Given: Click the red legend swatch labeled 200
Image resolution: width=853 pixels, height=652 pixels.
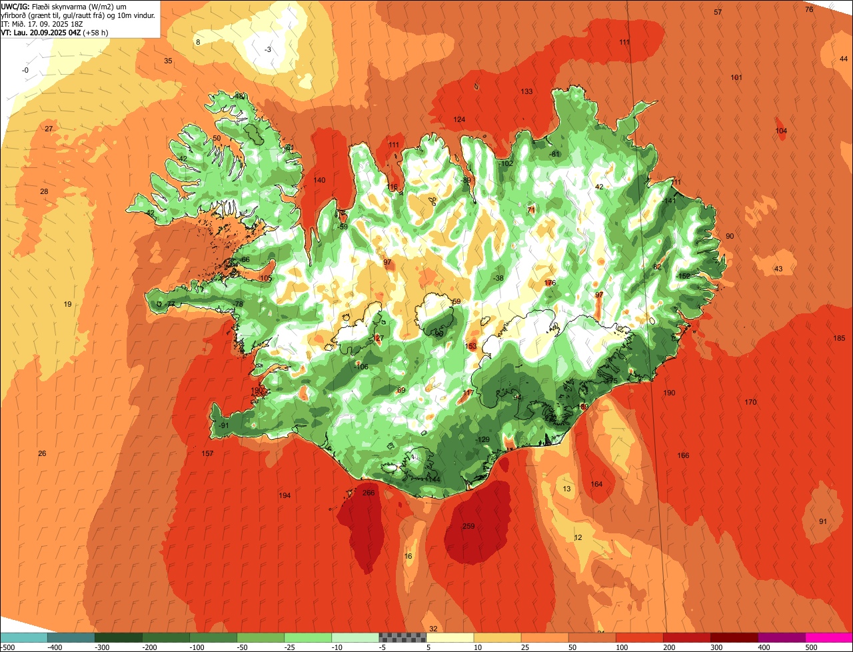Looking at the screenshot, I should (686, 638).
